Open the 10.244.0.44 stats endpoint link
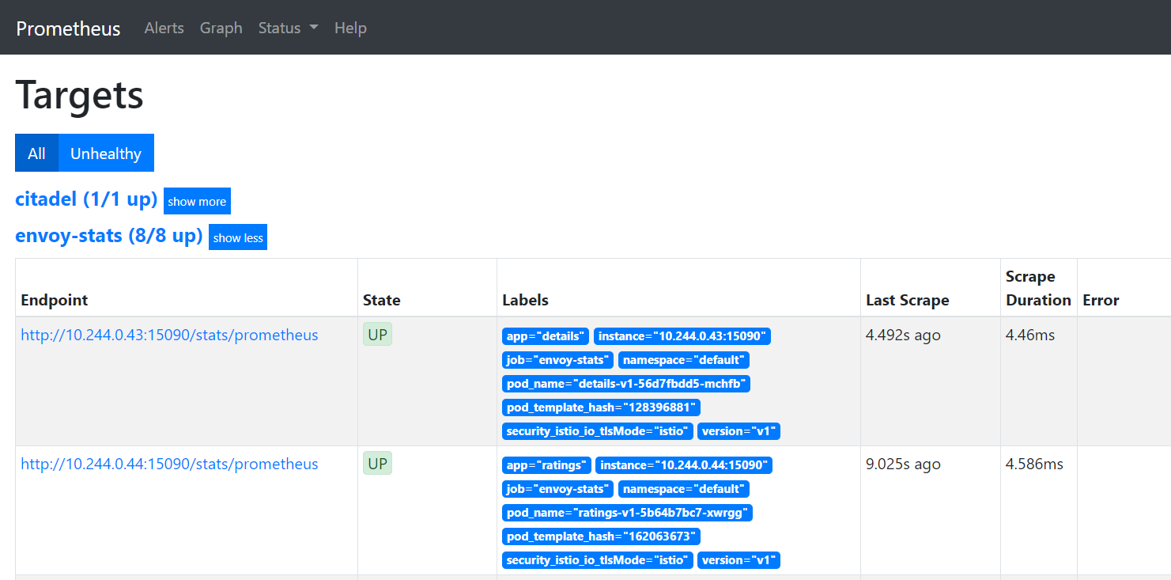1171x580 pixels. pyautogui.click(x=169, y=464)
